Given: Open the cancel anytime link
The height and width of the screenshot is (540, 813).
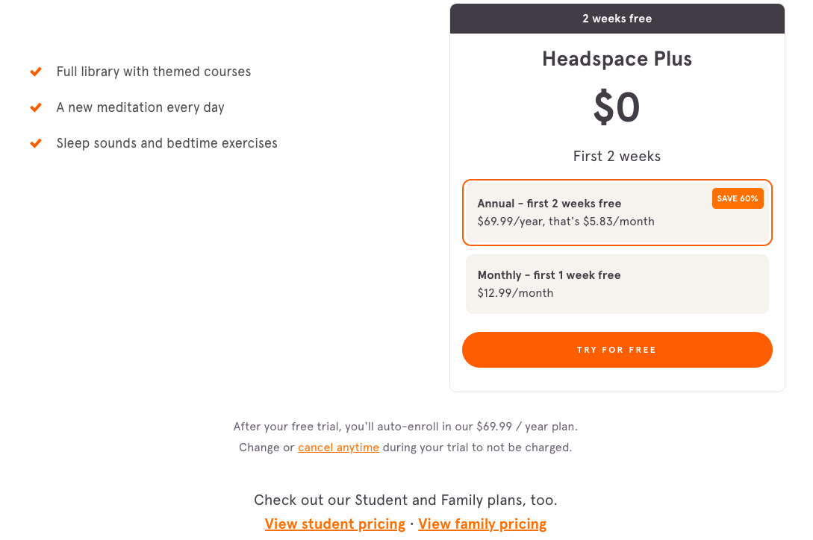Looking at the screenshot, I should [338, 448].
